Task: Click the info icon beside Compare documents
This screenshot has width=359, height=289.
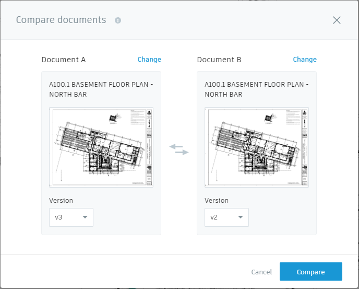Action: click(x=118, y=20)
